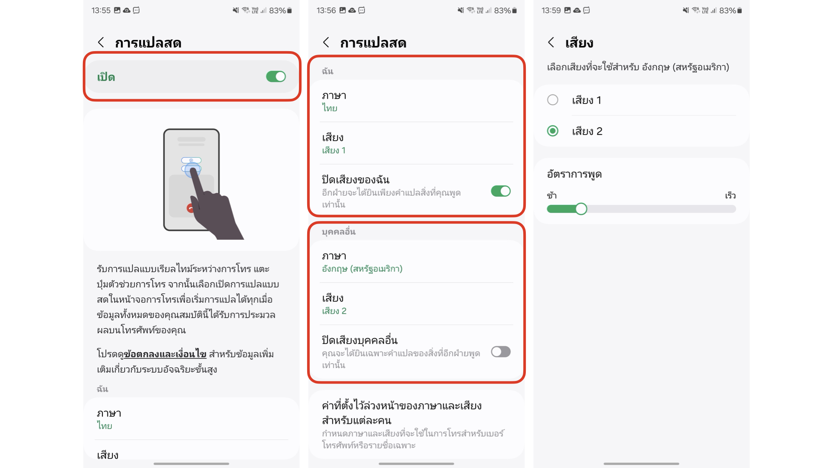Turn off the เปิด live translate switch
Viewport: 833px width, 468px height.
pos(276,77)
